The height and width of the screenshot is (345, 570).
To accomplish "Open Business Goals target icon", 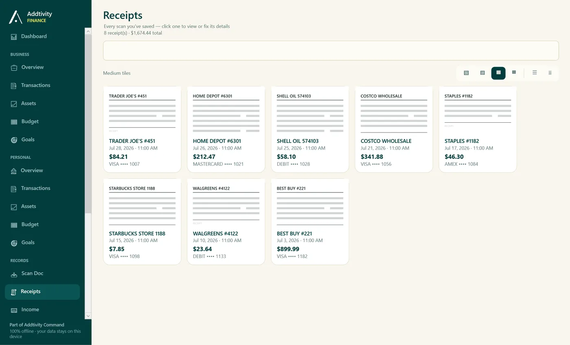I will coord(14,140).
